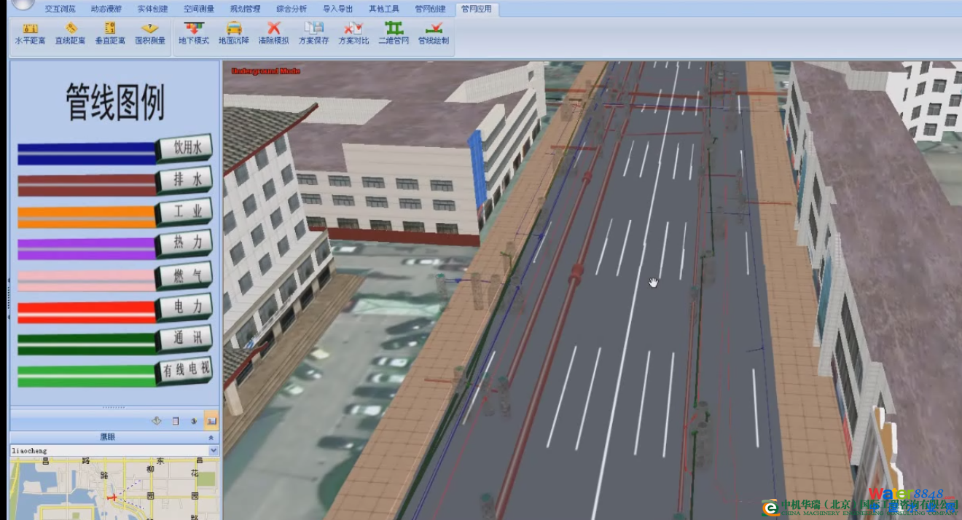Open the 管网创建 ribbon tab
The height and width of the screenshot is (520, 962).
[430, 9]
